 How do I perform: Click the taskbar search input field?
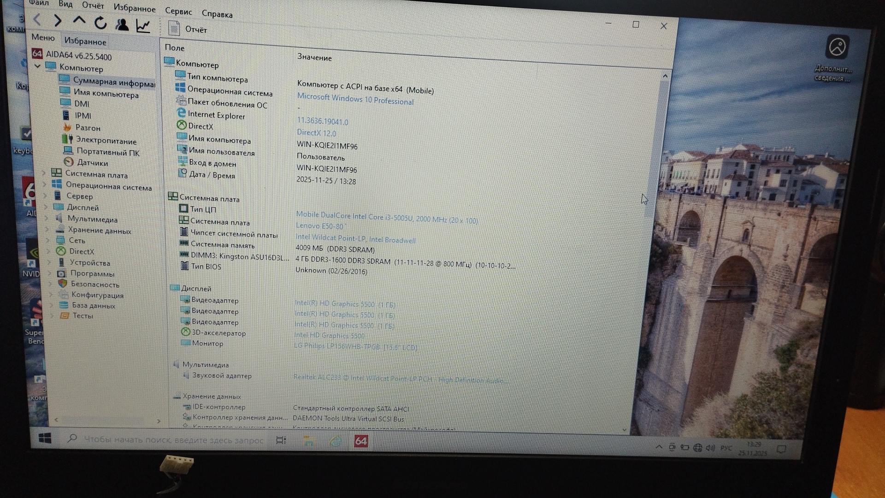tap(173, 440)
